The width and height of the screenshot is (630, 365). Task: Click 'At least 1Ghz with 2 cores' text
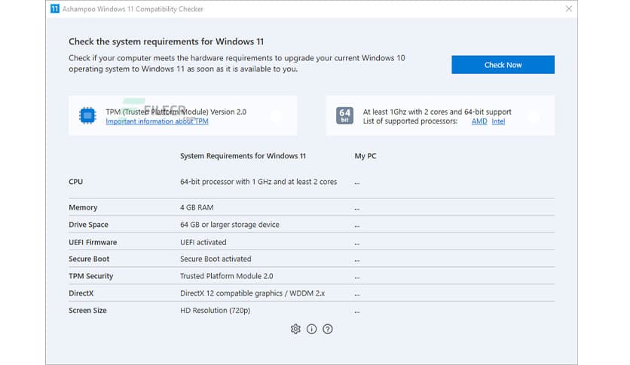437,112
